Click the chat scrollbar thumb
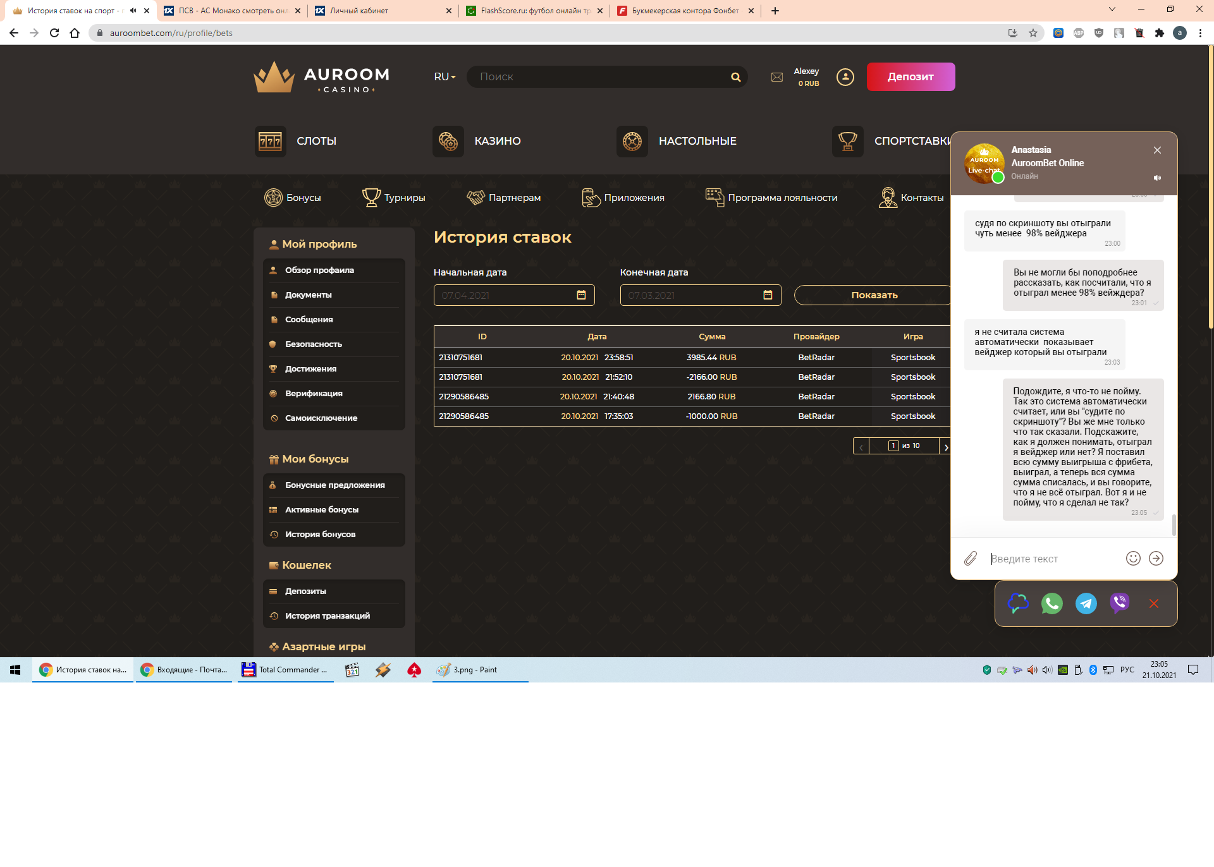The height and width of the screenshot is (867, 1214). pyautogui.click(x=1174, y=525)
